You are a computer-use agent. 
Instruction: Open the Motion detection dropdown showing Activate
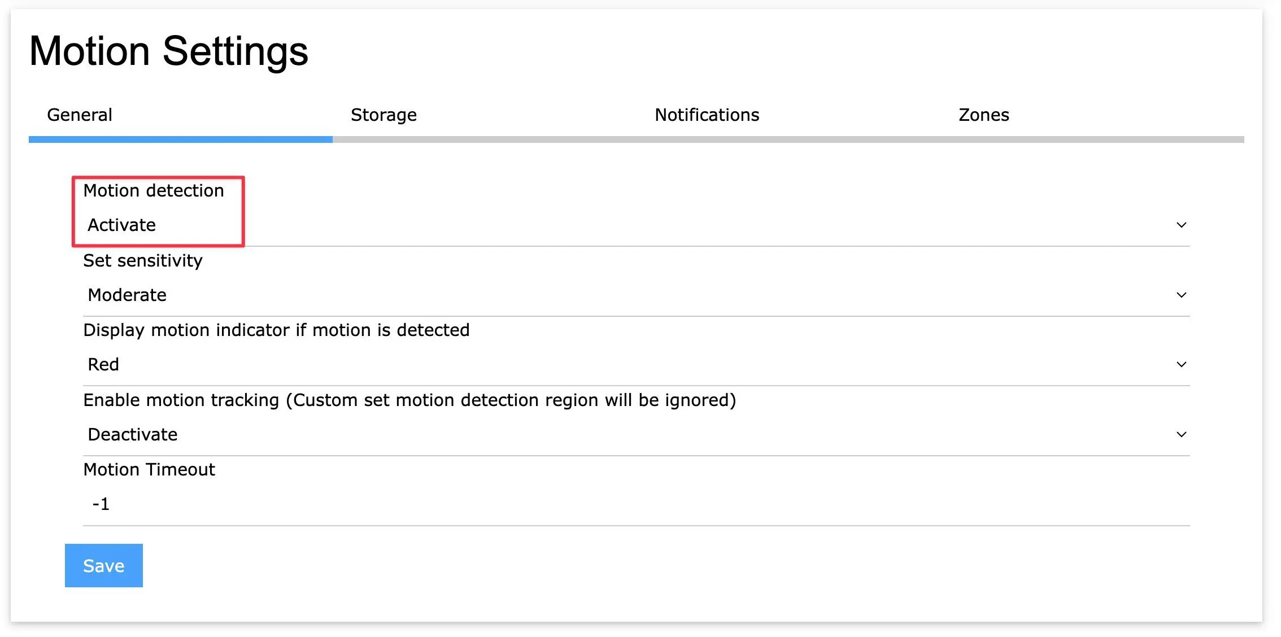click(621, 225)
